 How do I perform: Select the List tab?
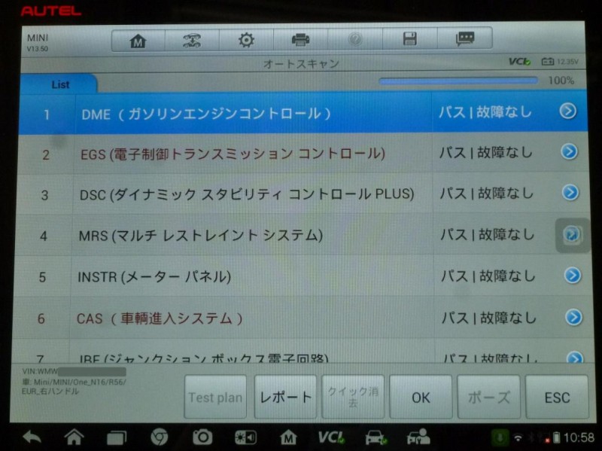coord(59,84)
